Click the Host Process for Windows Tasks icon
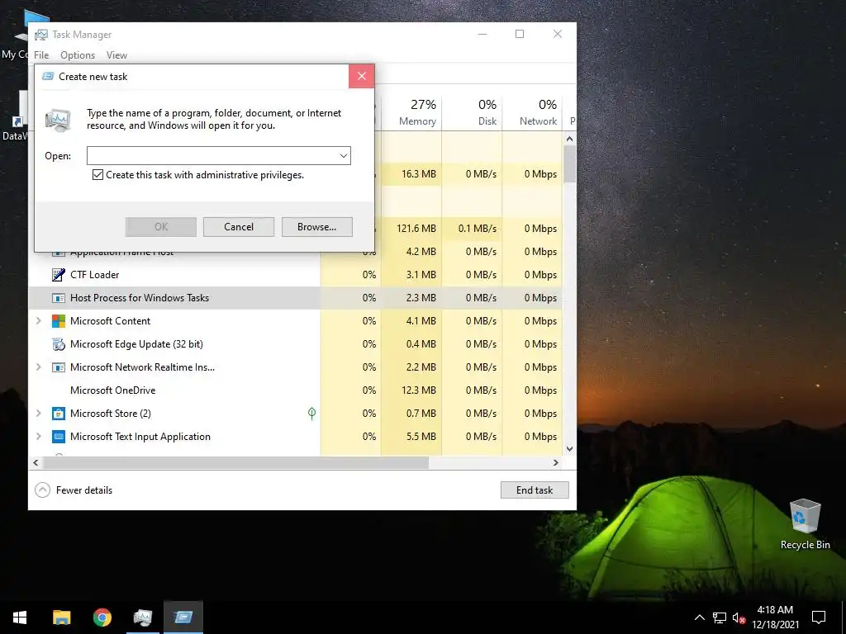The image size is (846, 634). (x=59, y=298)
